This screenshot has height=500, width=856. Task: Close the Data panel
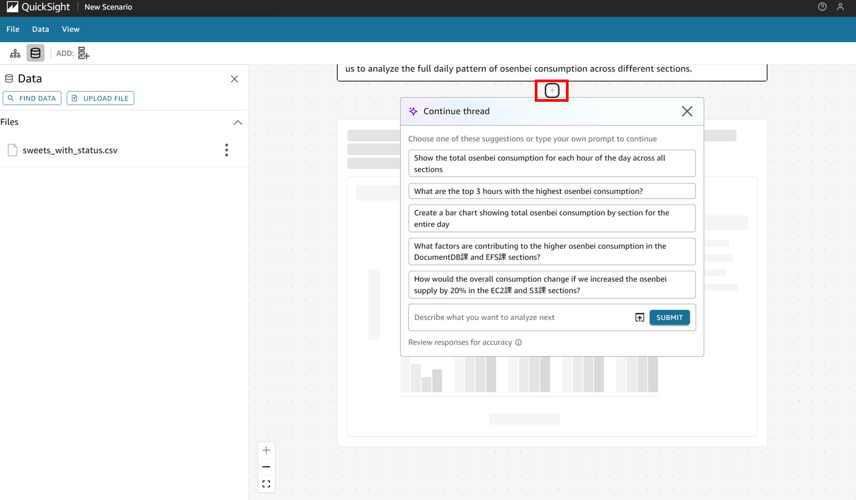click(234, 79)
